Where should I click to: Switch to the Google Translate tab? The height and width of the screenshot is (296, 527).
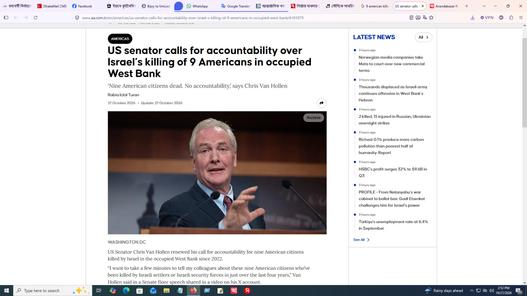[x=236, y=6]
